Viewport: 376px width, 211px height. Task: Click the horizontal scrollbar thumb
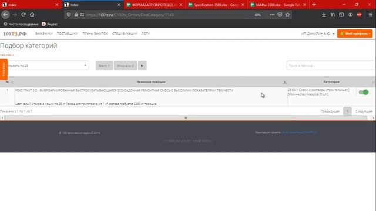pyautogui.click(x=186, y=118)
